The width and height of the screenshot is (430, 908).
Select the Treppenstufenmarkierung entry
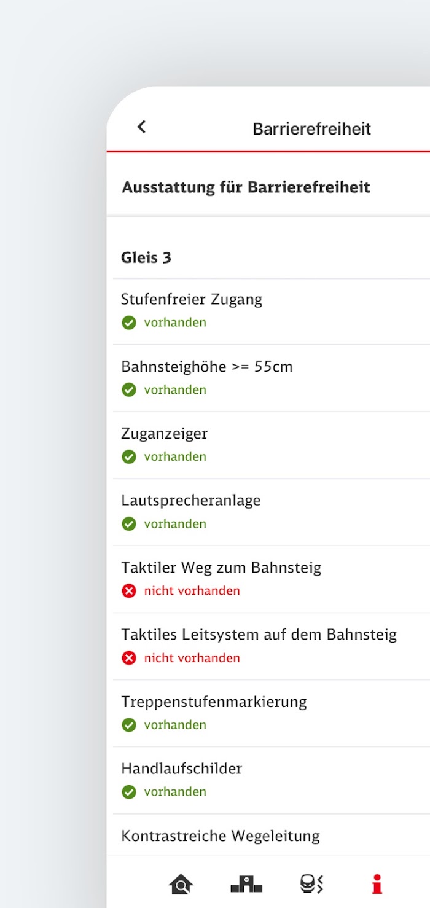[x=272, y=713]
